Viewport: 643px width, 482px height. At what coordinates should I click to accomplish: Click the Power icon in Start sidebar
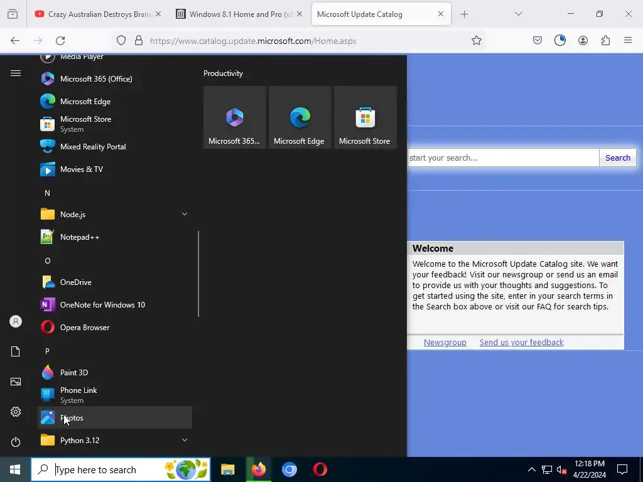tap(16, 442)
